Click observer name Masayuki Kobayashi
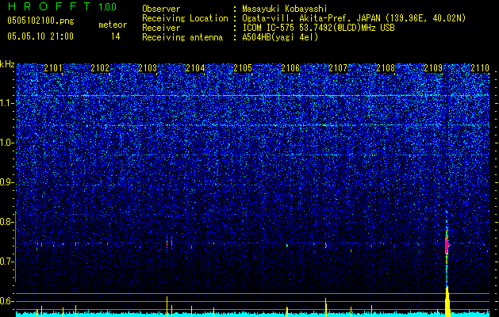499x317 pixels. pos(285,9)
